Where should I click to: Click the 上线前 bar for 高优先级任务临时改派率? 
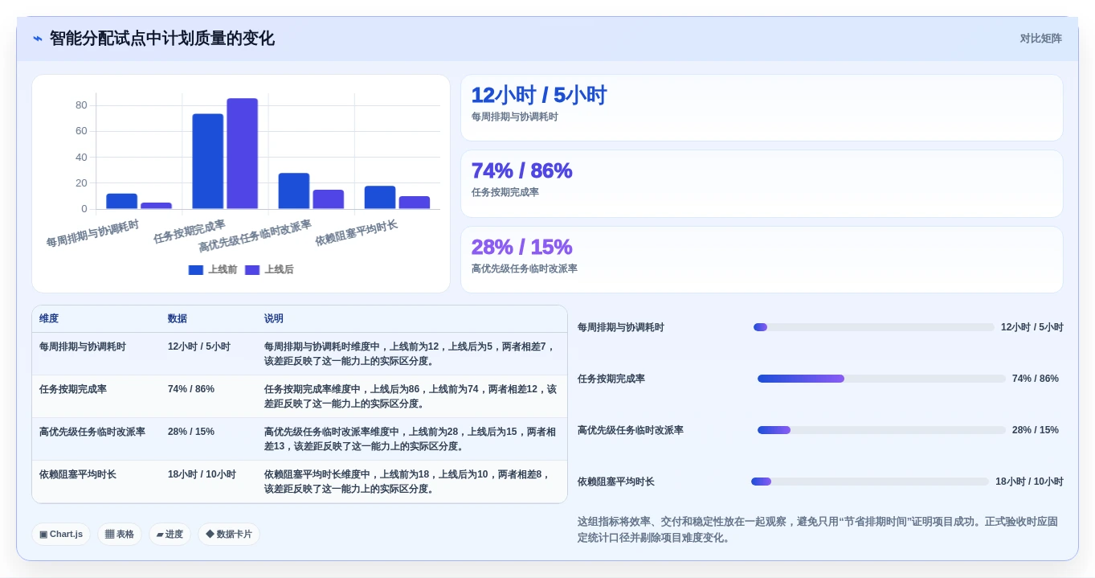pos(294,191)
